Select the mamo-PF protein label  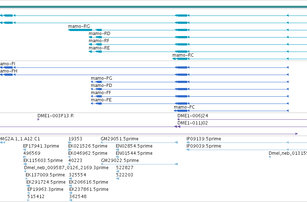(x=101, y=93)
